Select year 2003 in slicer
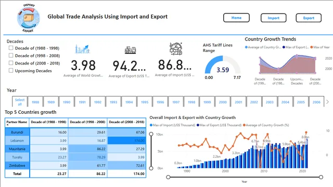The width and height of the screenshot is (333, 187). click(x=270, y=102)
